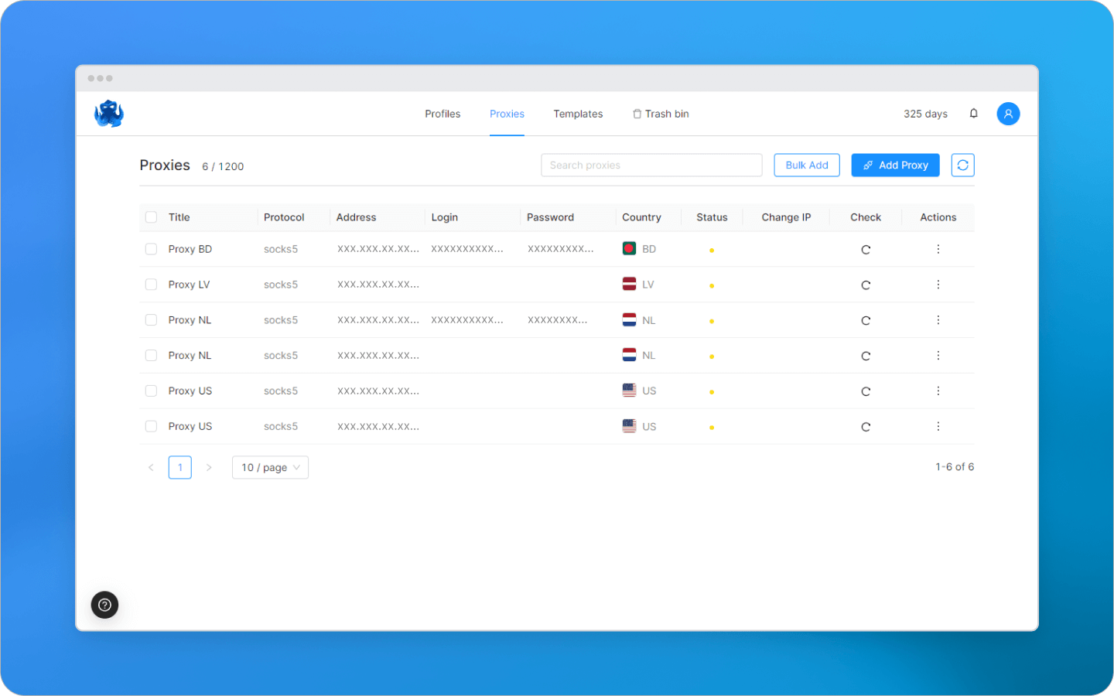Go to the next page arrow
The width and height of the screenshot is (1114, 696).
point(209,467)
